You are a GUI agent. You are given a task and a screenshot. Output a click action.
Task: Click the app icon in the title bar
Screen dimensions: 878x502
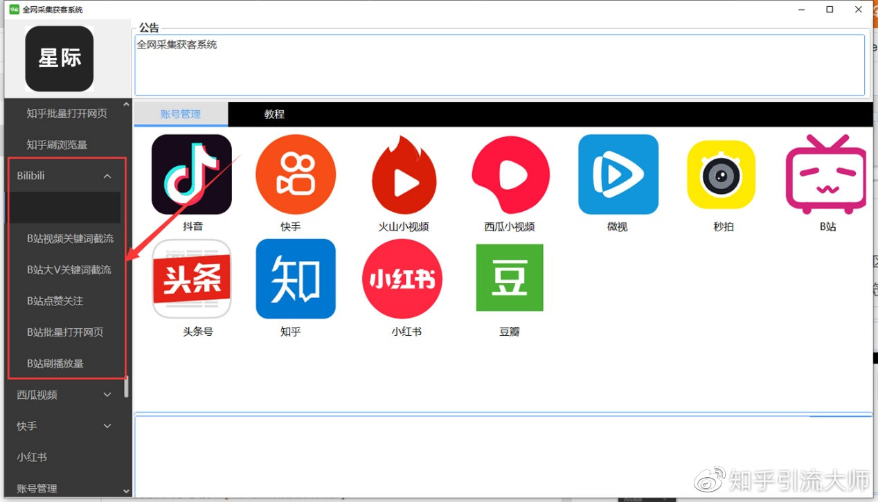14,10
